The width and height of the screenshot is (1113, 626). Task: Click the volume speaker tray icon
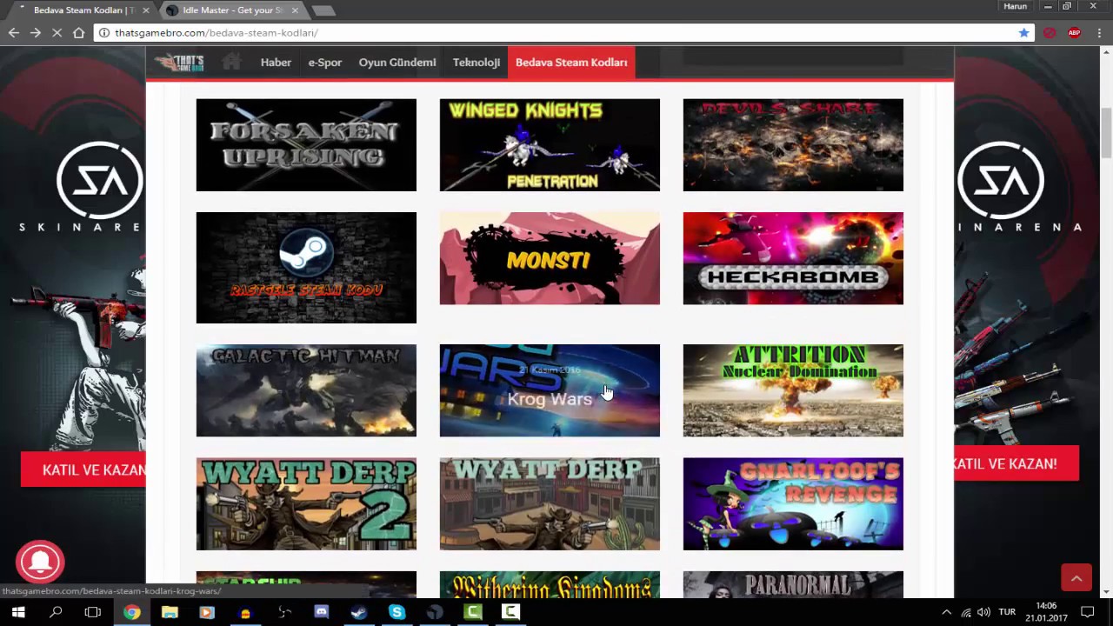tap(983, 612)
